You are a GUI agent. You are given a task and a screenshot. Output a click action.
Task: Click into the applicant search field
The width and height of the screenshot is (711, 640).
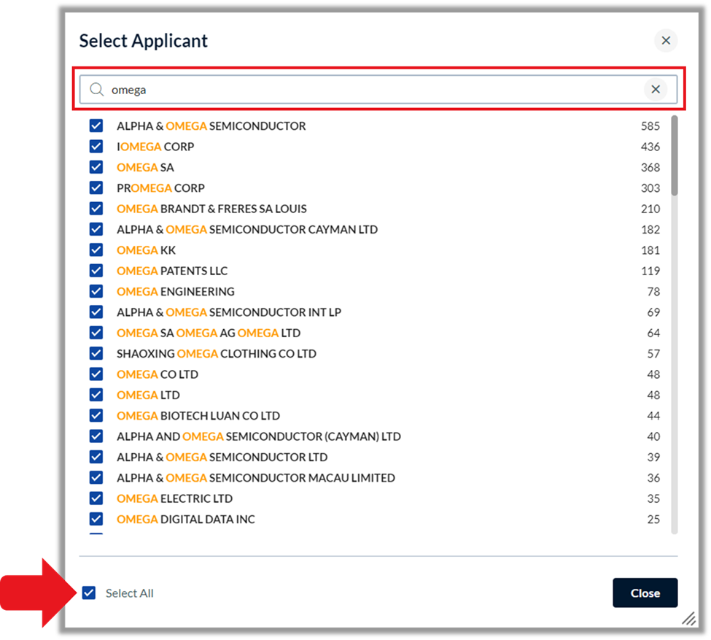pyautogui.click(x=378, y=90)
